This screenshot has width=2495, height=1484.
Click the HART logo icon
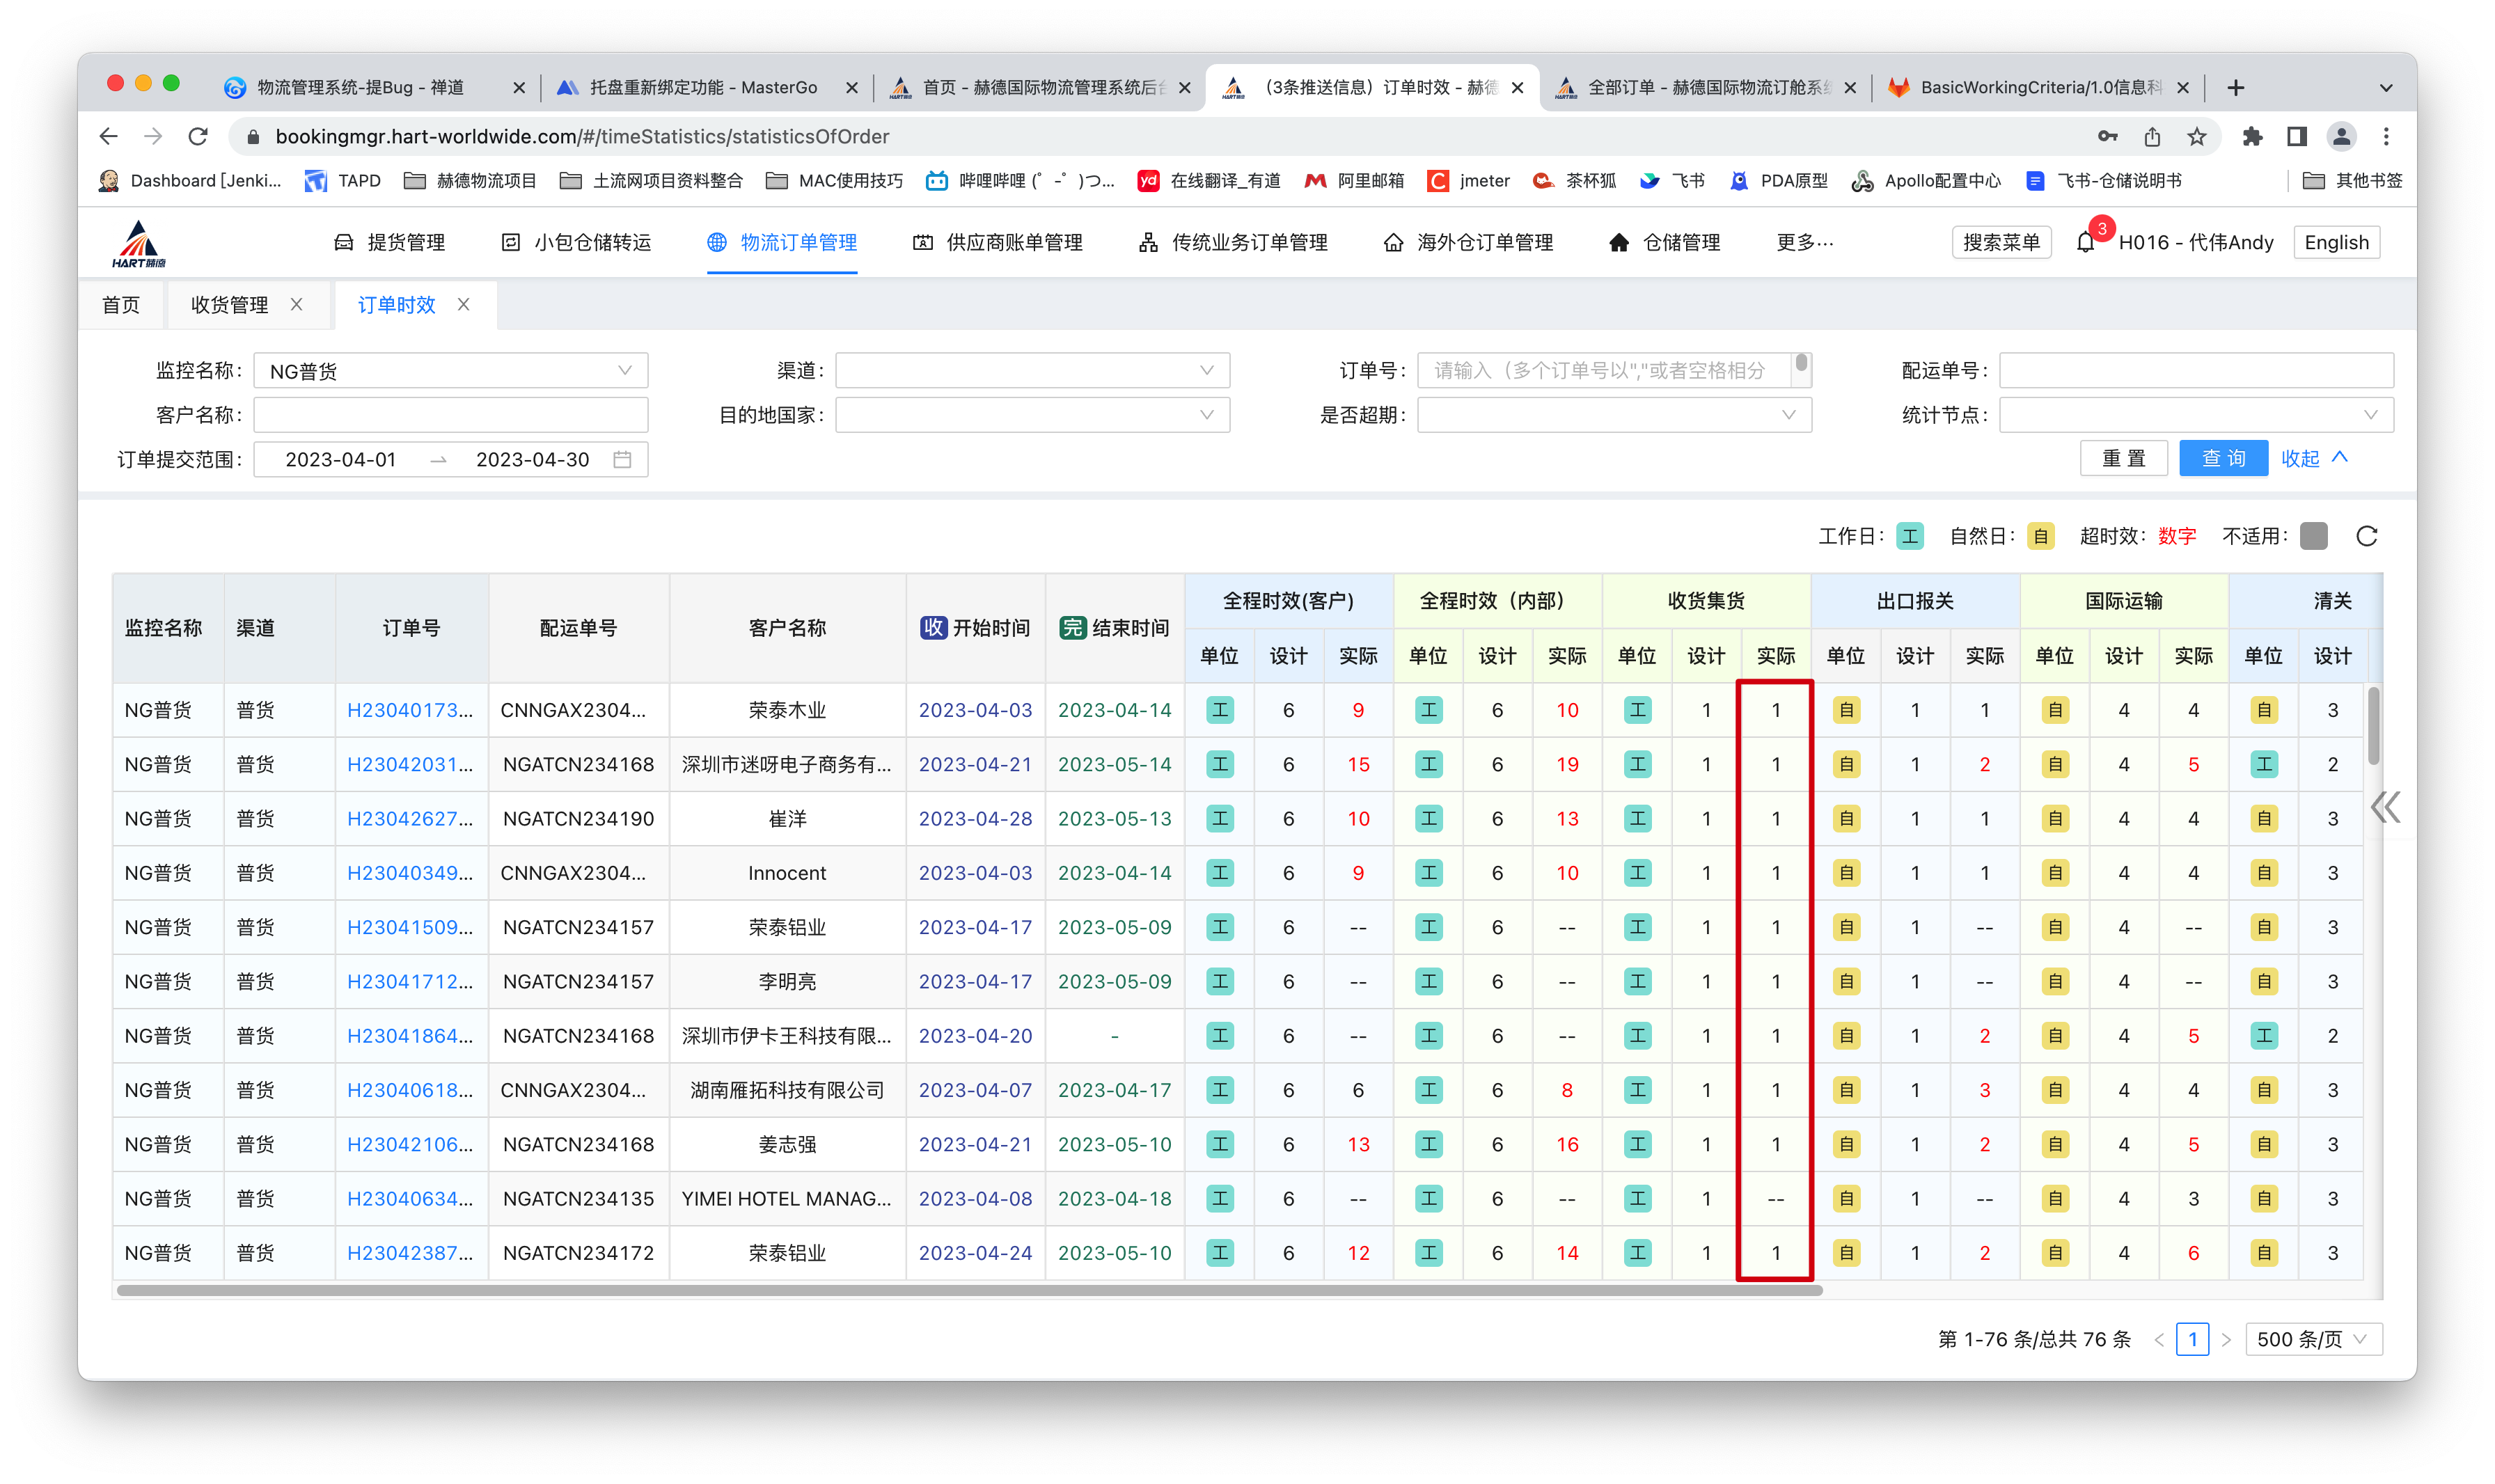coord(139,244)
